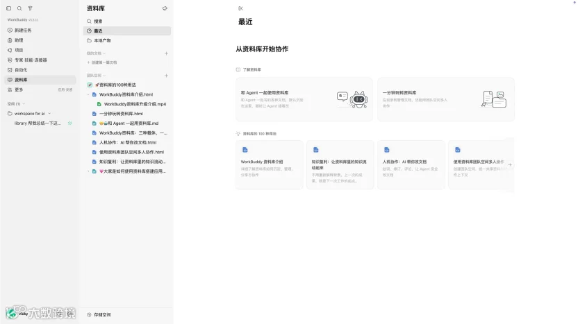This screenshot has width=578, height=324.
Task: Open 资料库的100种用法 team space
Action: point(115,85)
